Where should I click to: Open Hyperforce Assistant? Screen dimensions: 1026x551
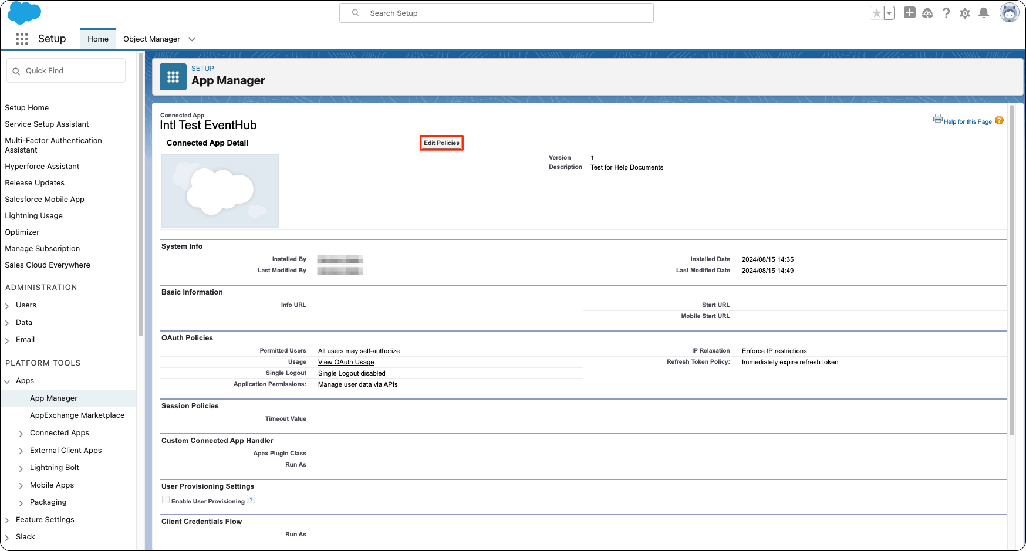pos(42,167)
